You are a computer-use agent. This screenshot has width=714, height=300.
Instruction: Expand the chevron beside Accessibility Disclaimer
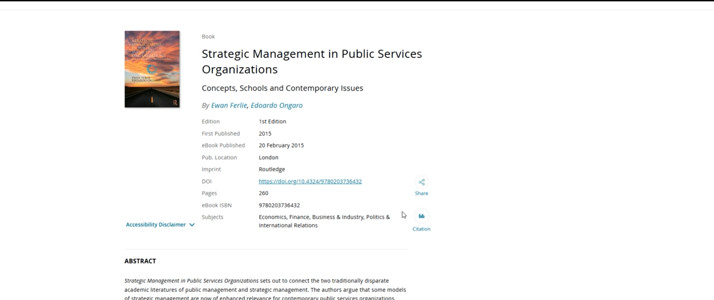tap(192, 225)
